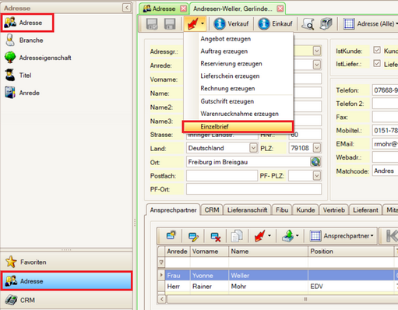Switch to the lower CRM tab
Screen dimensions: 398x310
pos(212,210)
